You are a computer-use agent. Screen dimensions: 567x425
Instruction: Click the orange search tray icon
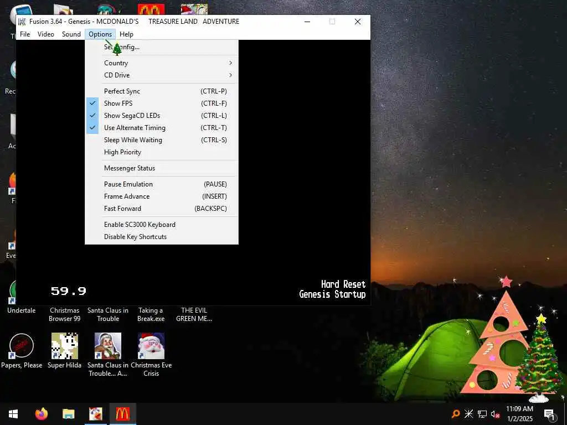tap(456, 414)
